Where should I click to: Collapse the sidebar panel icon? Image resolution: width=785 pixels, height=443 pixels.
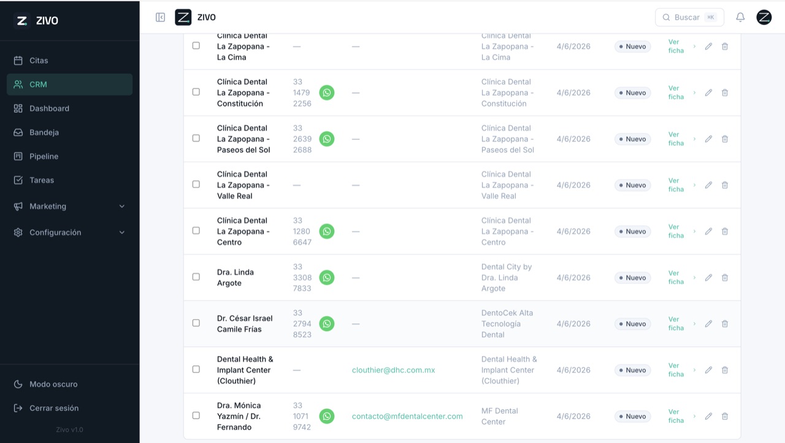(x=160, y=17)
